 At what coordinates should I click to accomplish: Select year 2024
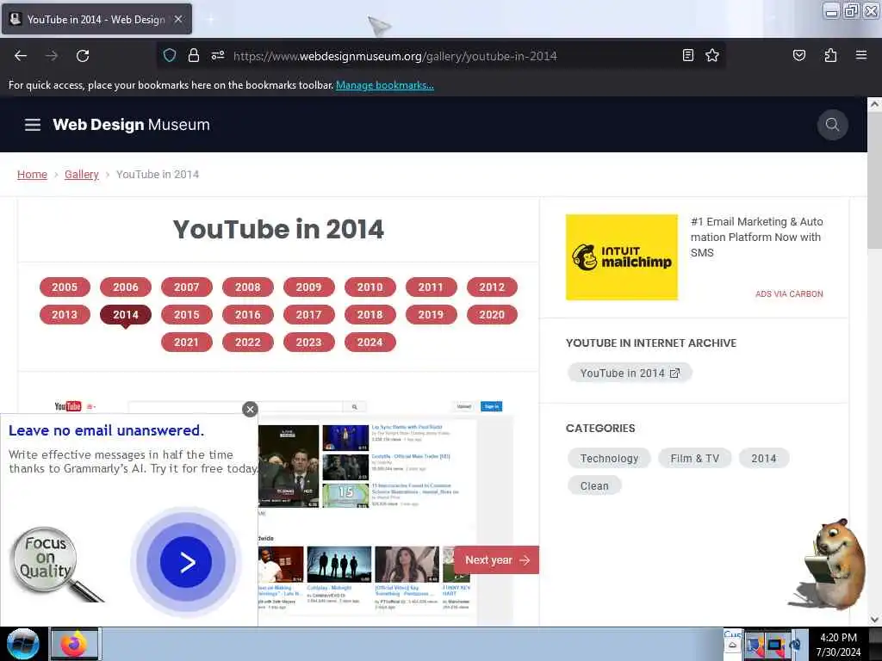tap(370, 343)
